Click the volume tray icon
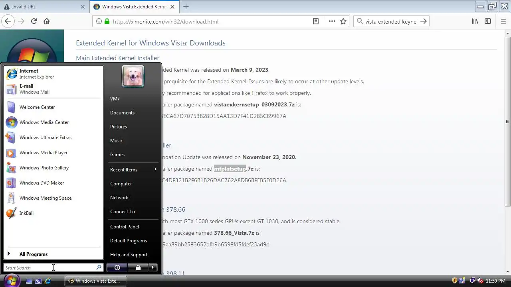The image size is (511, 287). (480, 281)
